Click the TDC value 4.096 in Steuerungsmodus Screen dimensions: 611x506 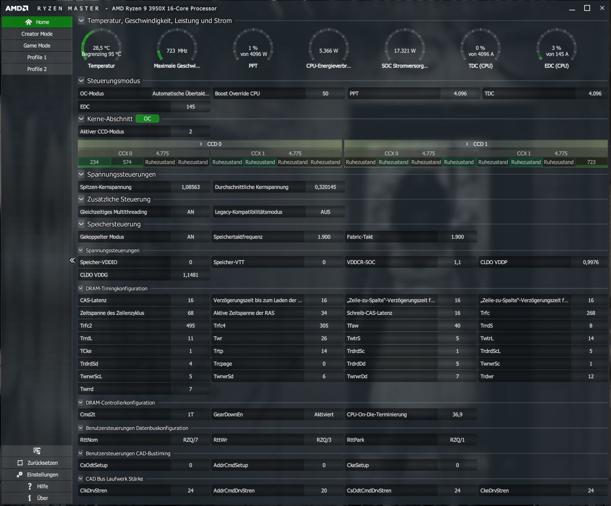(595, 94)
